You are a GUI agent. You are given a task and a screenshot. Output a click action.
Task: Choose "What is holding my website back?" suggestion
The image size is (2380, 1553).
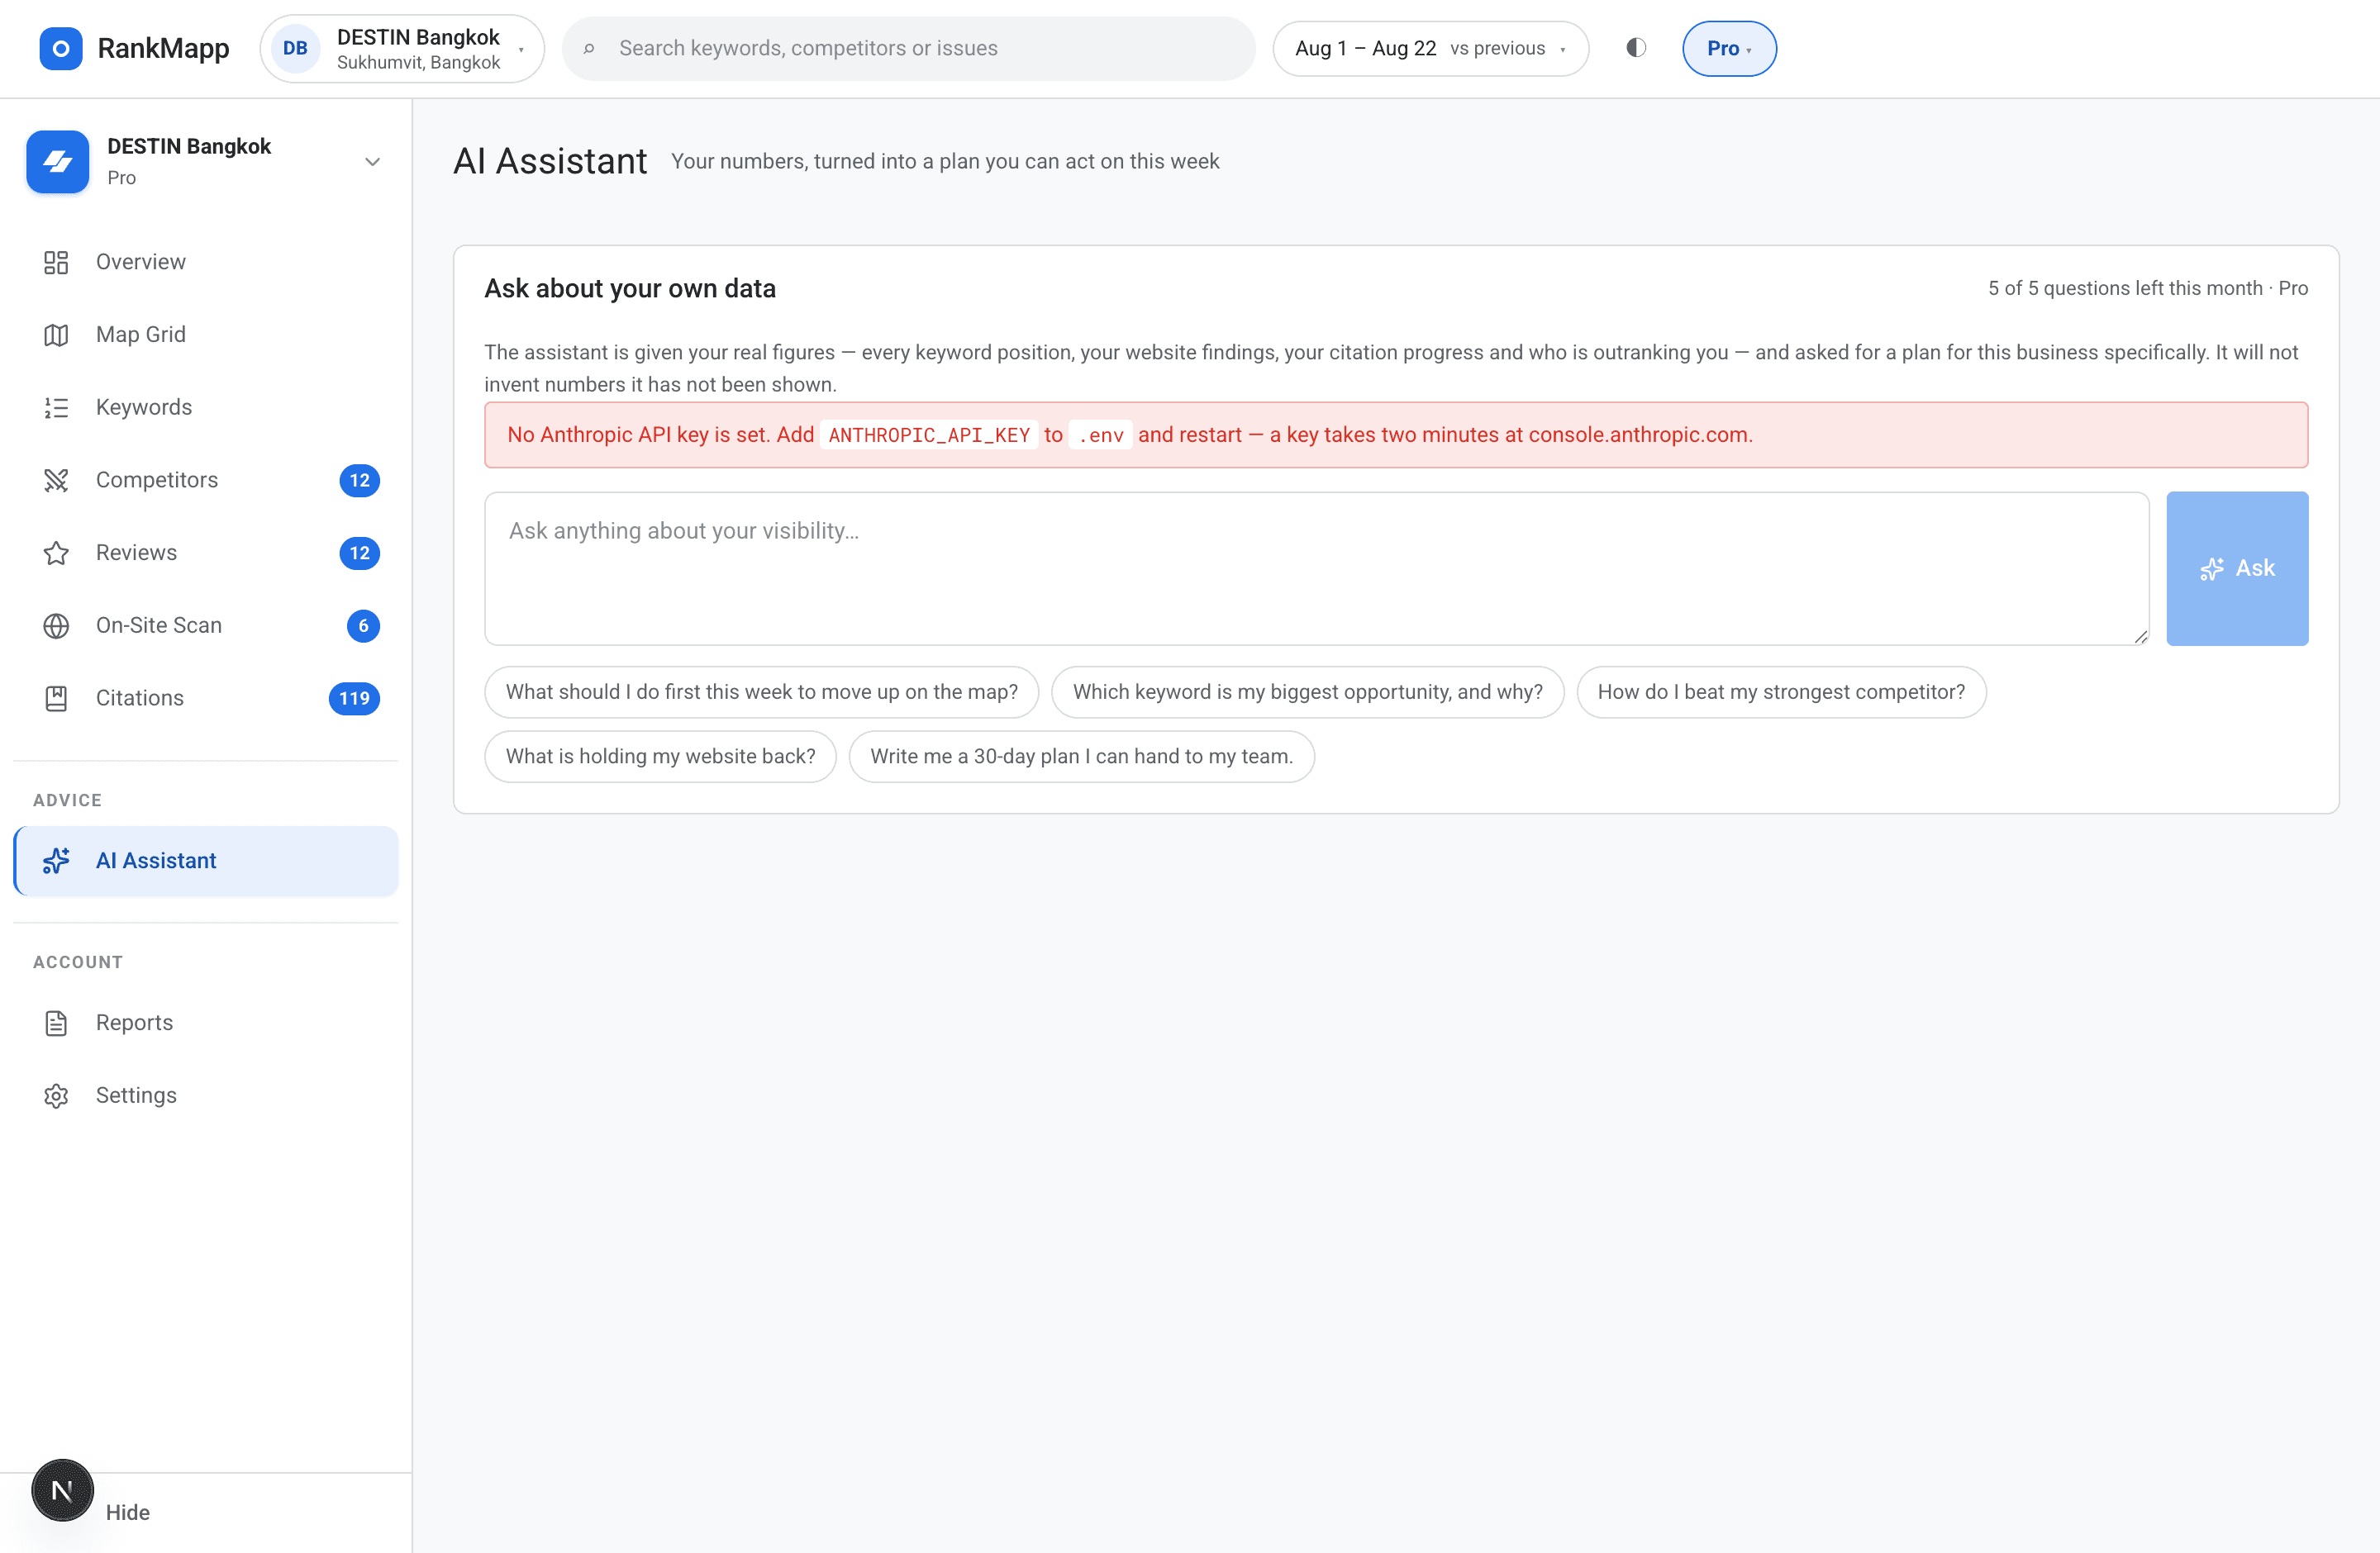pyautogui.click(x=660, y=757)
